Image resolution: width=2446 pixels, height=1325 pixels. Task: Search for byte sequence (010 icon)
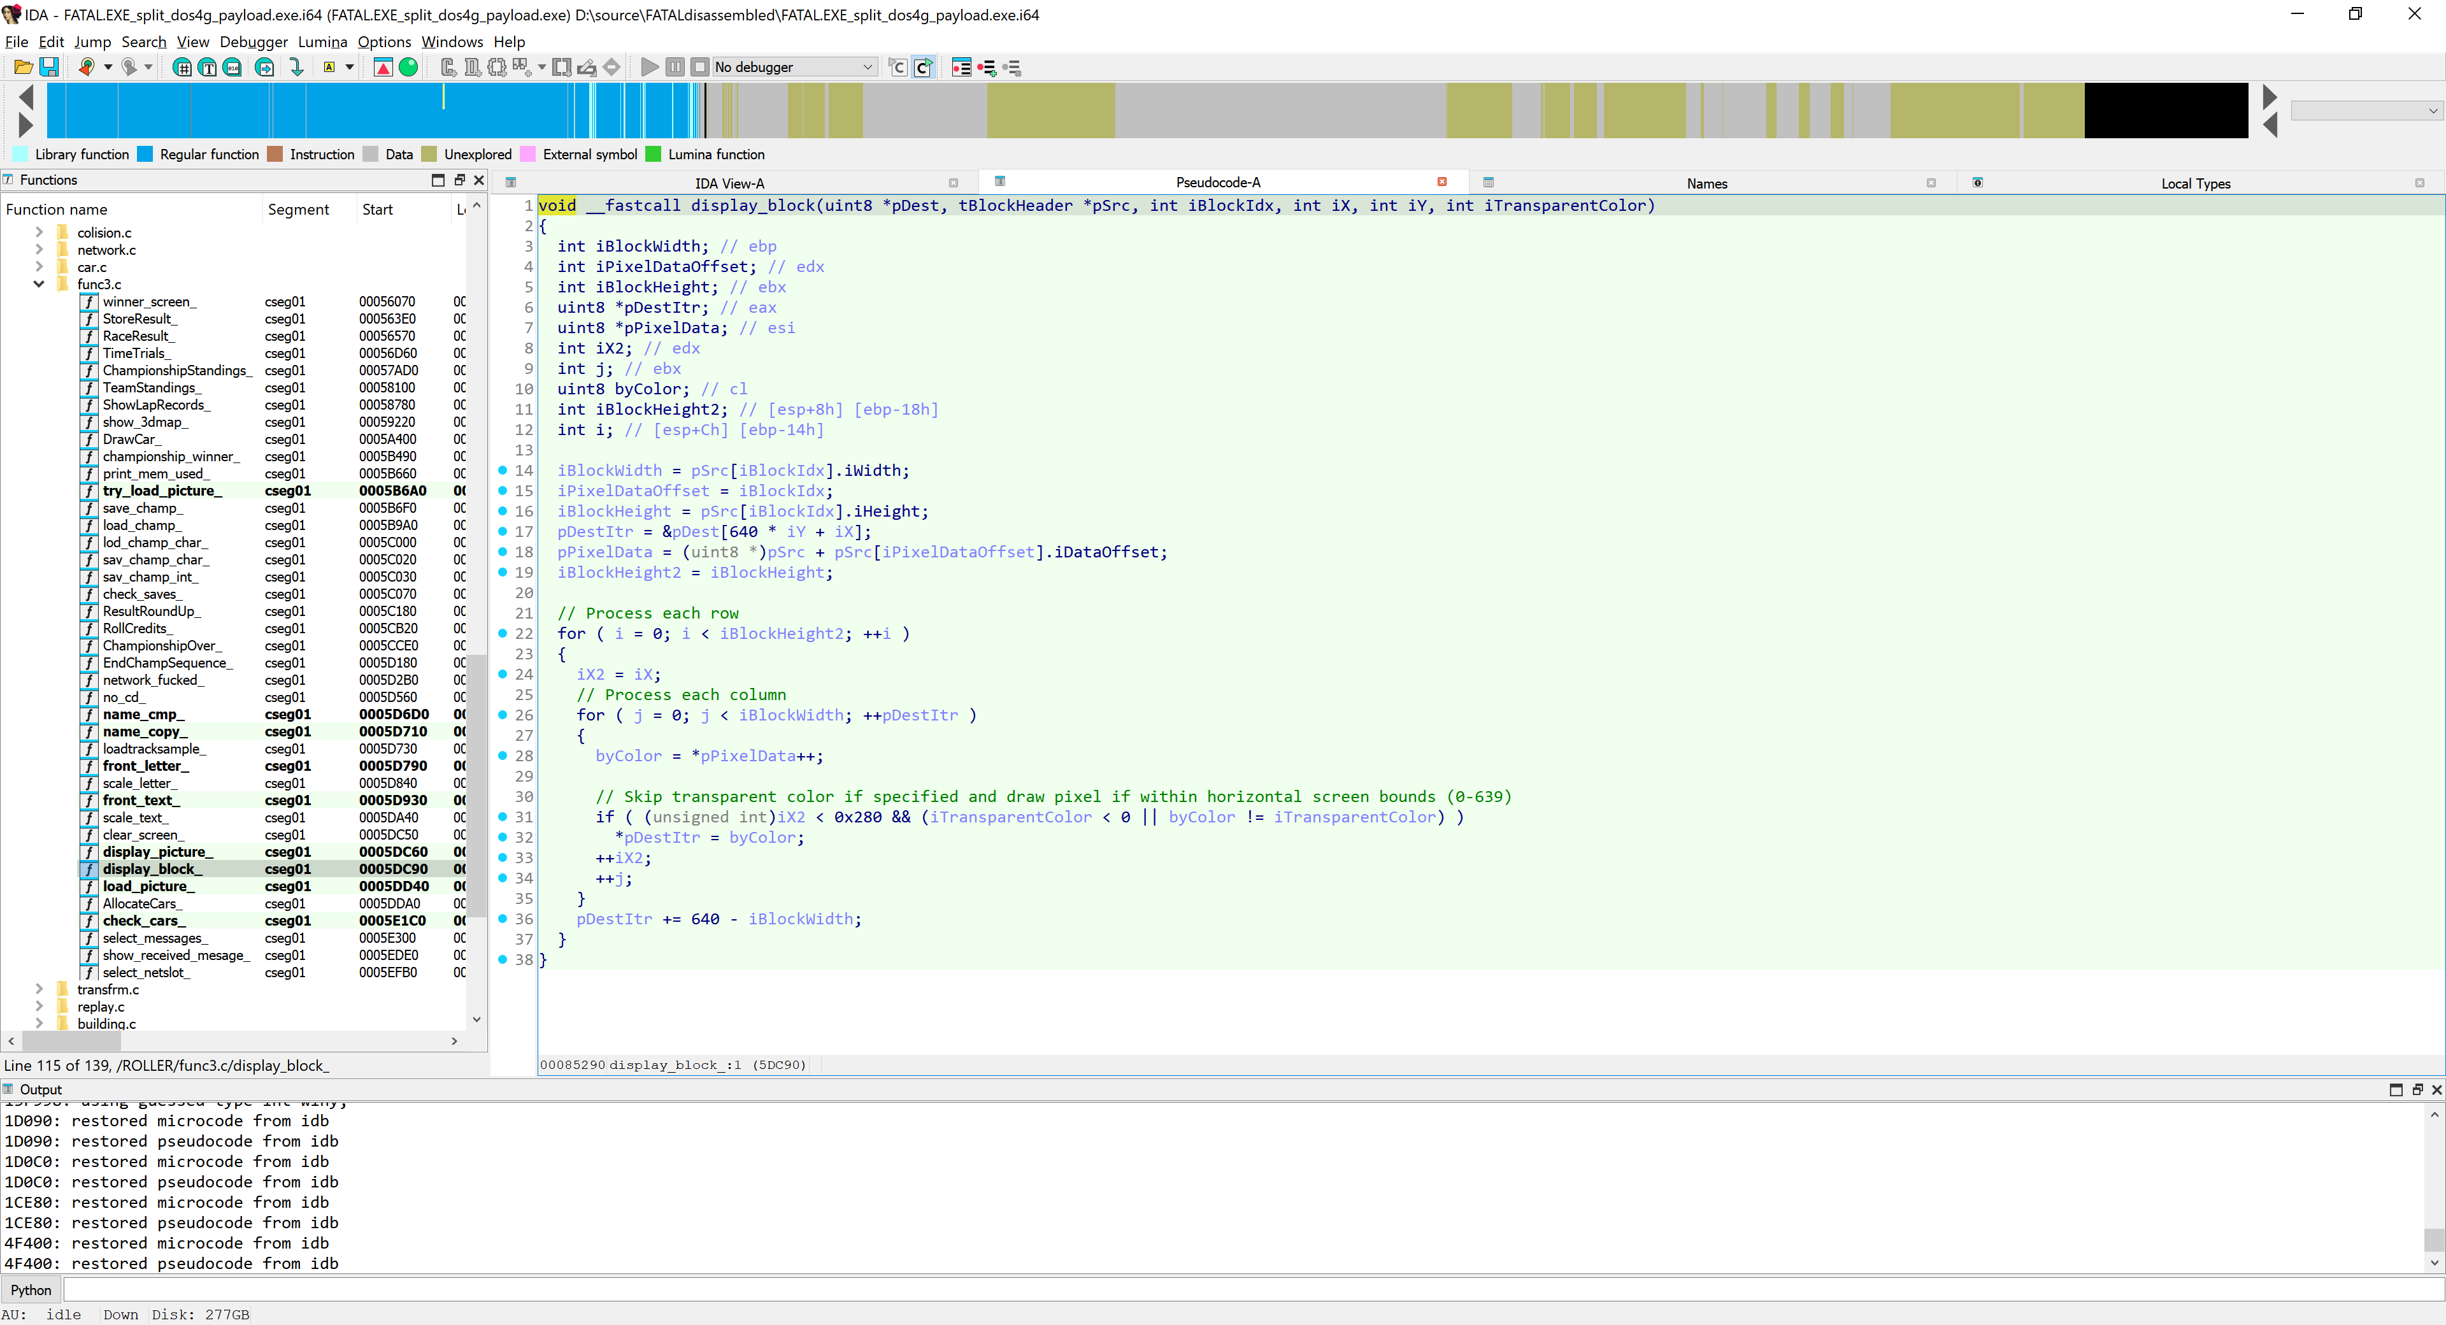pos(232,66)
